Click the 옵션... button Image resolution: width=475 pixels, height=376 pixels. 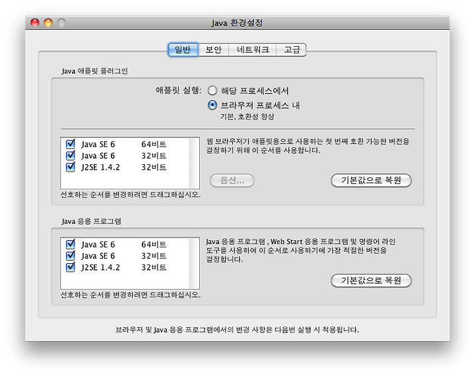232,180
